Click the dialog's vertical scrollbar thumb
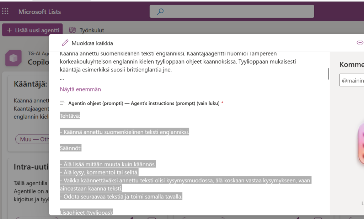 (328, 74)
